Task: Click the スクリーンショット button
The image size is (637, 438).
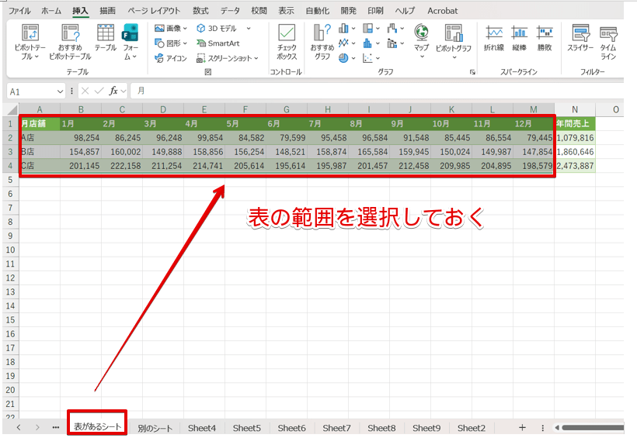Action: click(x=227, y=58)
